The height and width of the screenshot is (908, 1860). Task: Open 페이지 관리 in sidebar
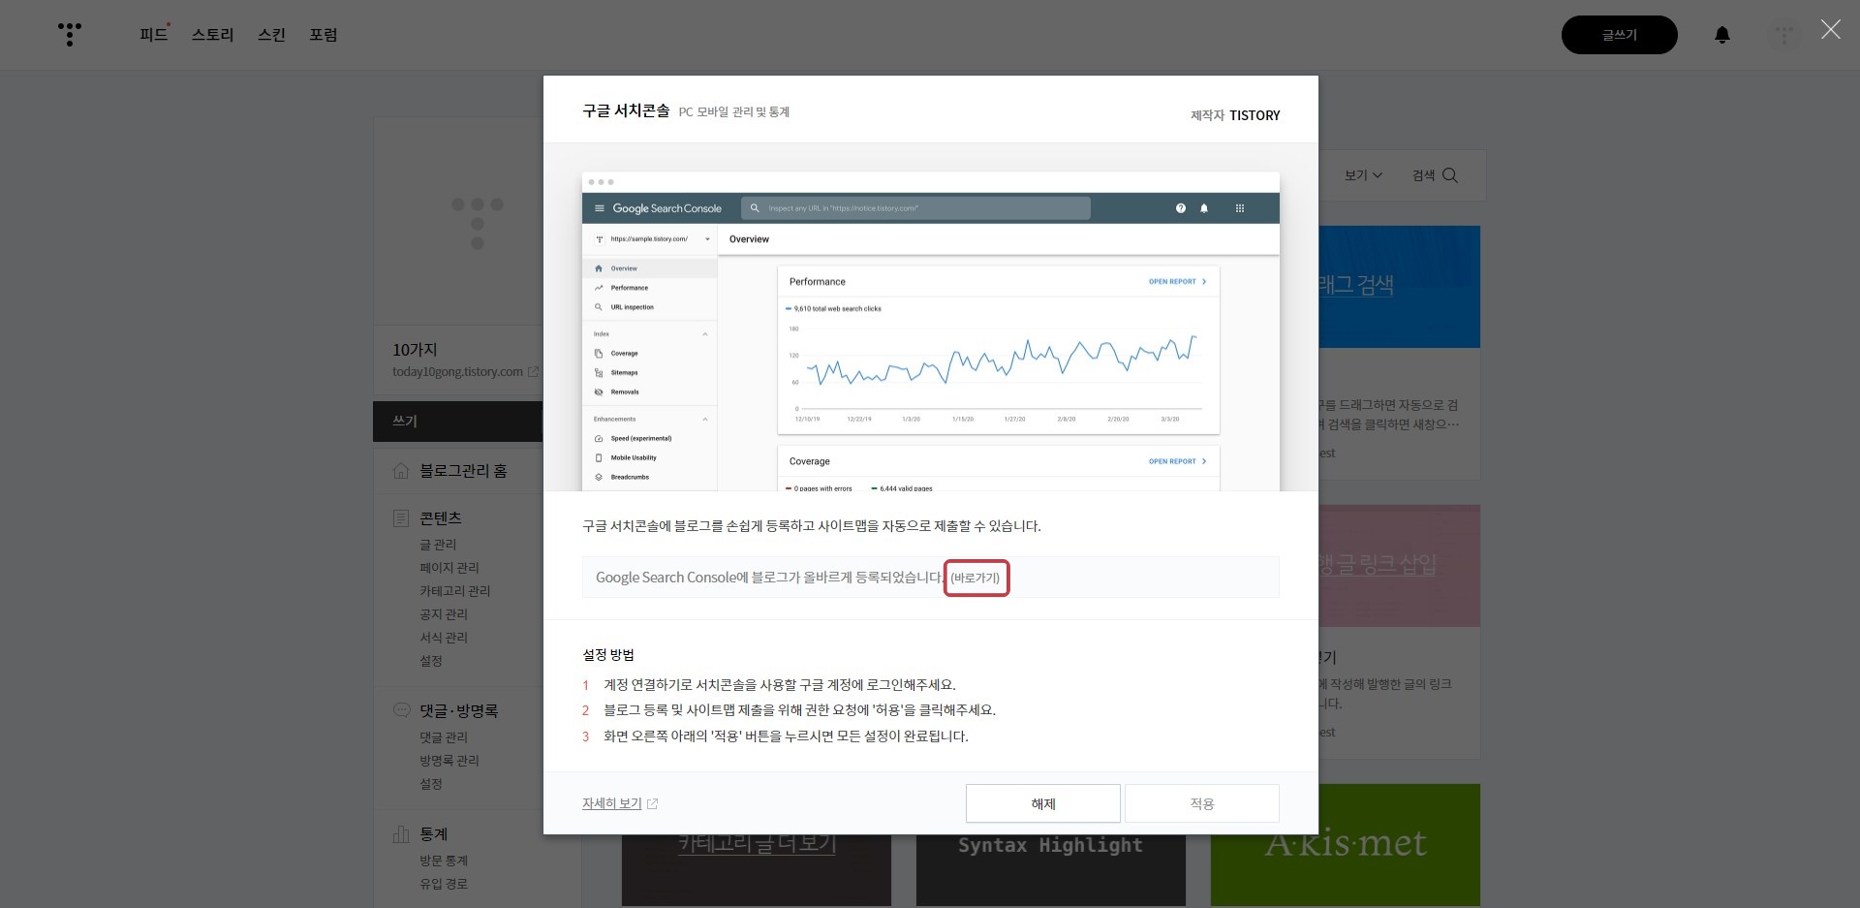click(449, 568)
